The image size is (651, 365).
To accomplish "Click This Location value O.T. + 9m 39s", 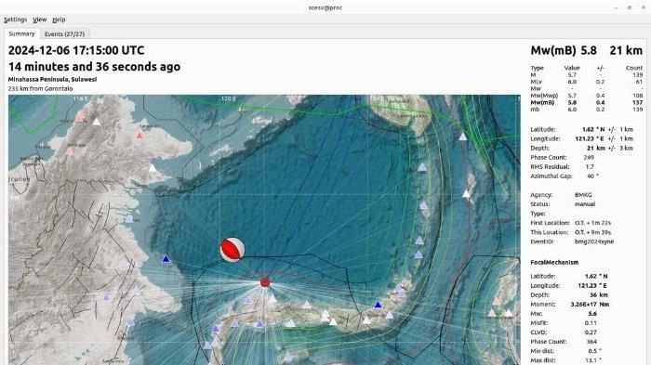I will pos(593,232).
